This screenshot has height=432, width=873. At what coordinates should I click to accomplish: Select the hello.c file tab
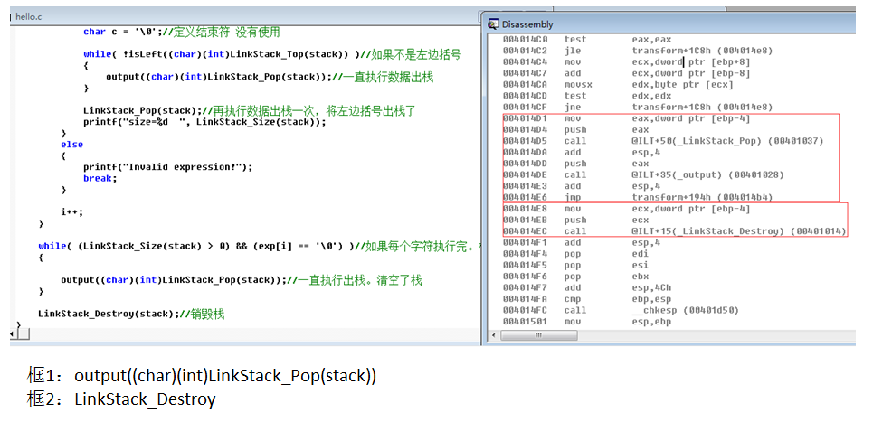28,16
